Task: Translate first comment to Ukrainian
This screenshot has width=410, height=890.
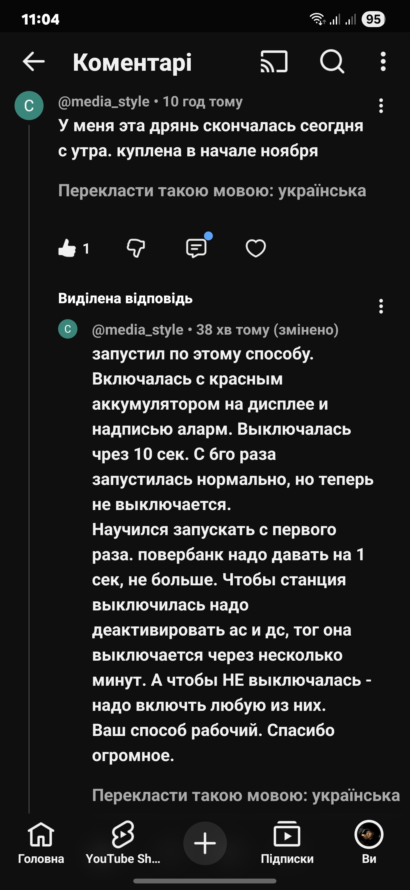Action: pyautogui.click(x=212, y=191)
